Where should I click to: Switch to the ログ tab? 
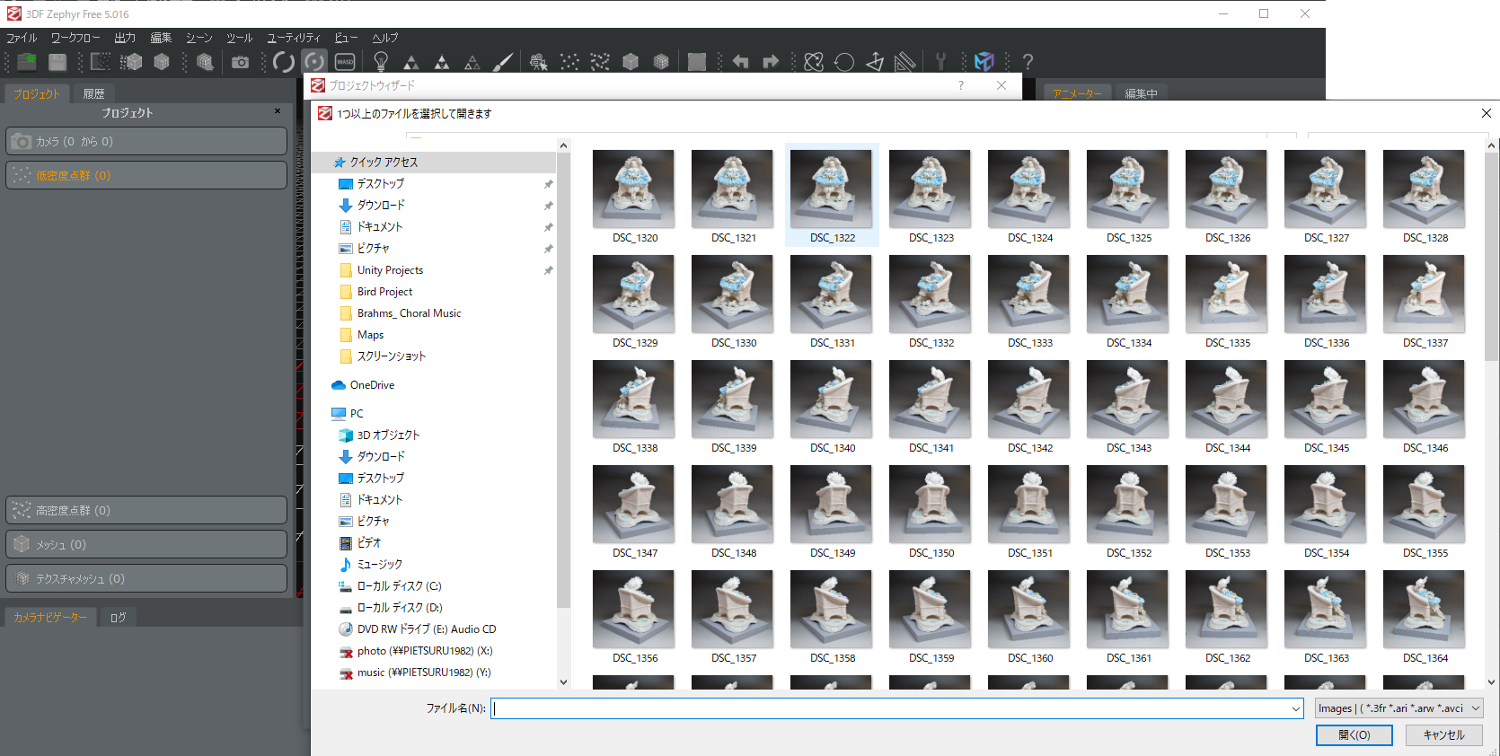[x=118, y=618]
